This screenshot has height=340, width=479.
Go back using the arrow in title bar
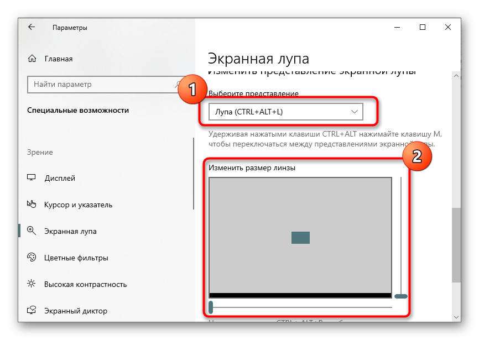pyautogui.click(x=31, y=27)
